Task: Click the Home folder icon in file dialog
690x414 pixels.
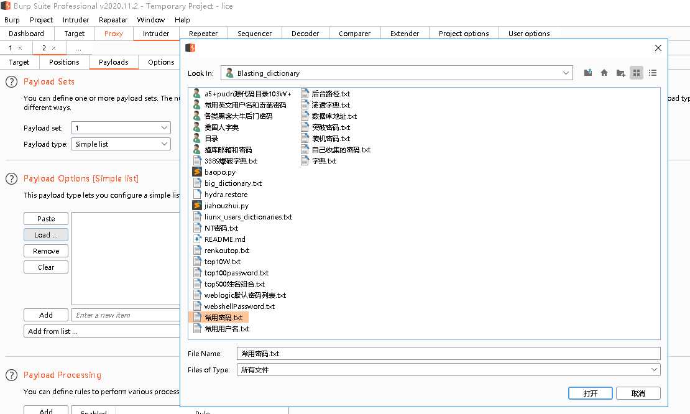Action: 604,73
